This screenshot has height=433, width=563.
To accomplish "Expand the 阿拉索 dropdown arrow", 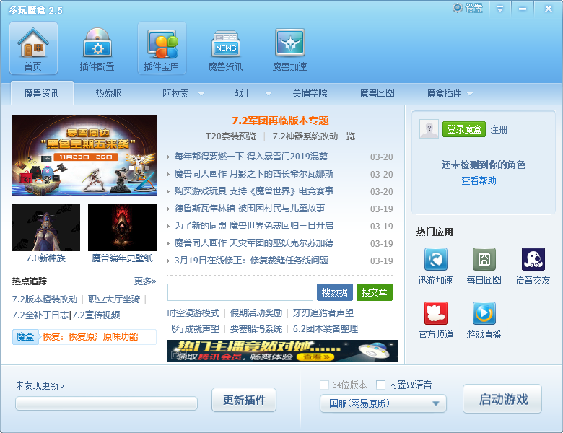I will [201, 94].
